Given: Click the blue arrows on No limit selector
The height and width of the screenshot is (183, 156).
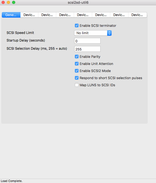Looking at the screenshot, I should point(109,33).
